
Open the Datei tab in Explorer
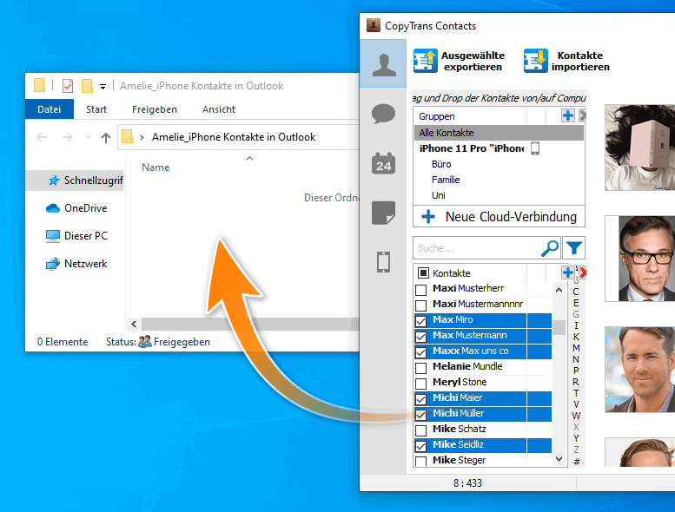coord(49,109)
